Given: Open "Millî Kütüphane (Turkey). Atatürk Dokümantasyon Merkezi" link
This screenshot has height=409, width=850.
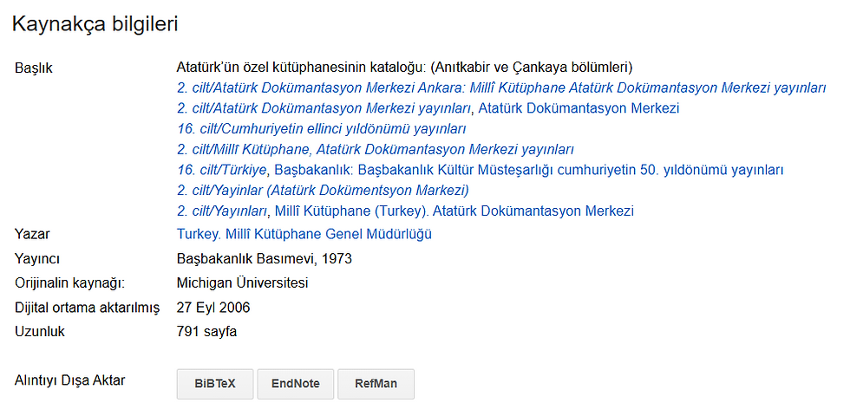Looking at the screenshot, I should point(454,211).
